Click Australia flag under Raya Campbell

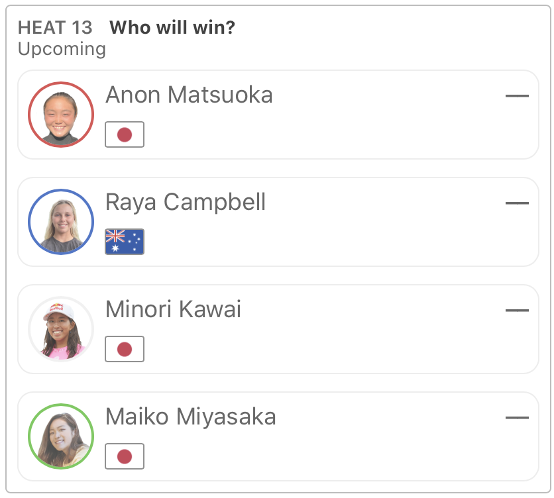coord(125,242)
